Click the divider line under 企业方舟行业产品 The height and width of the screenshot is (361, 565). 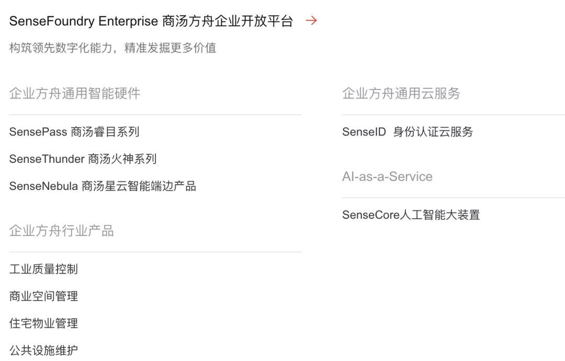(155, 252)
